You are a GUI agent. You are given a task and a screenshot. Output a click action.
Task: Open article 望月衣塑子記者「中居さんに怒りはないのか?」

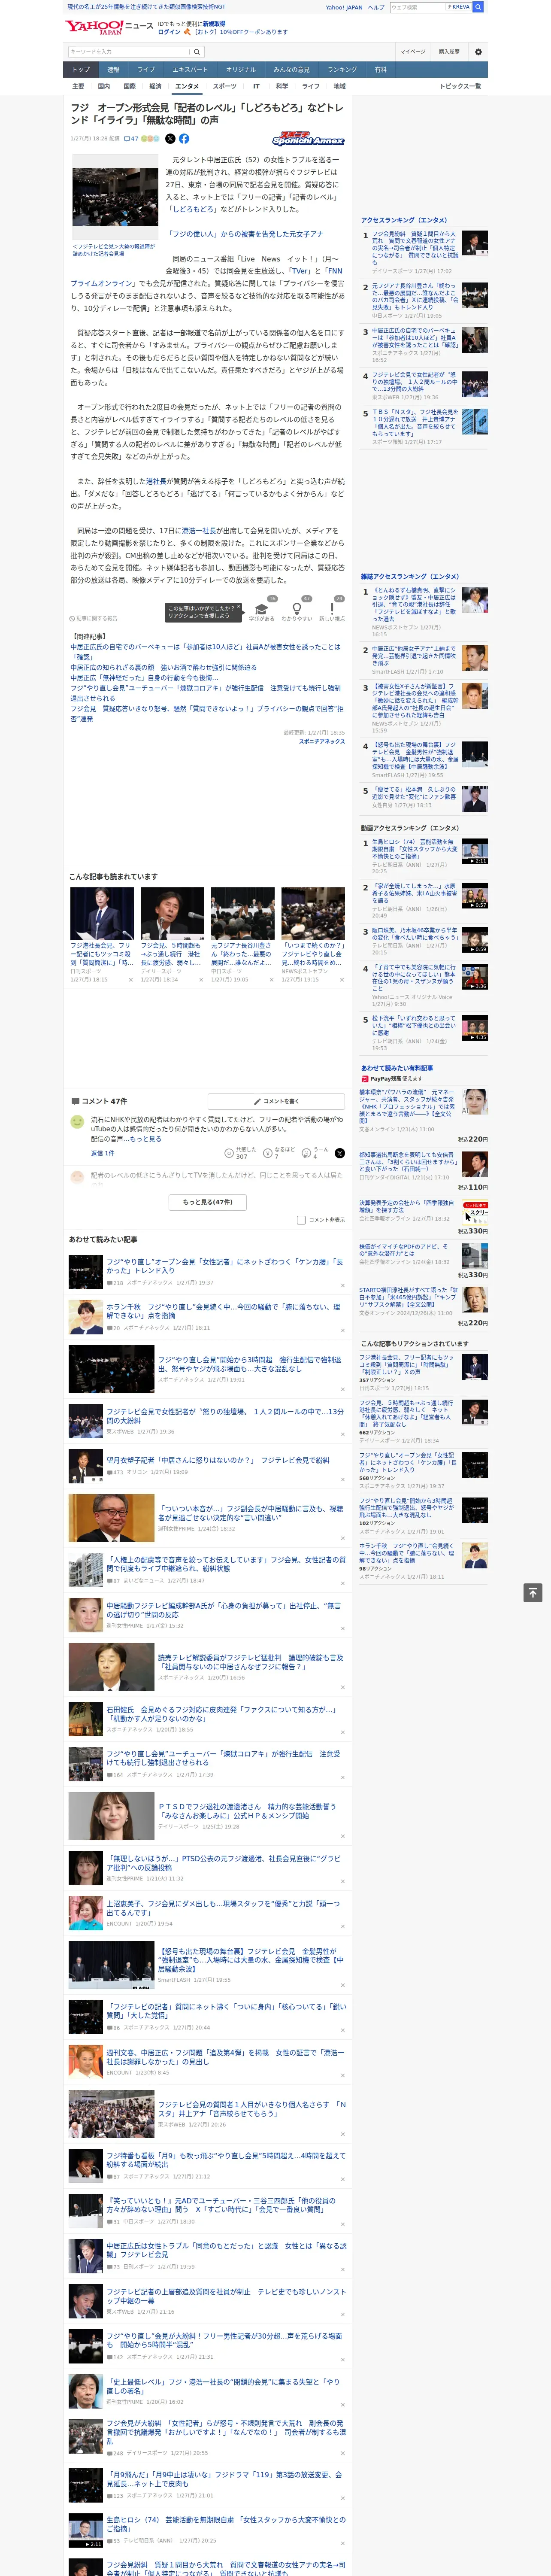coord(218,1460)
